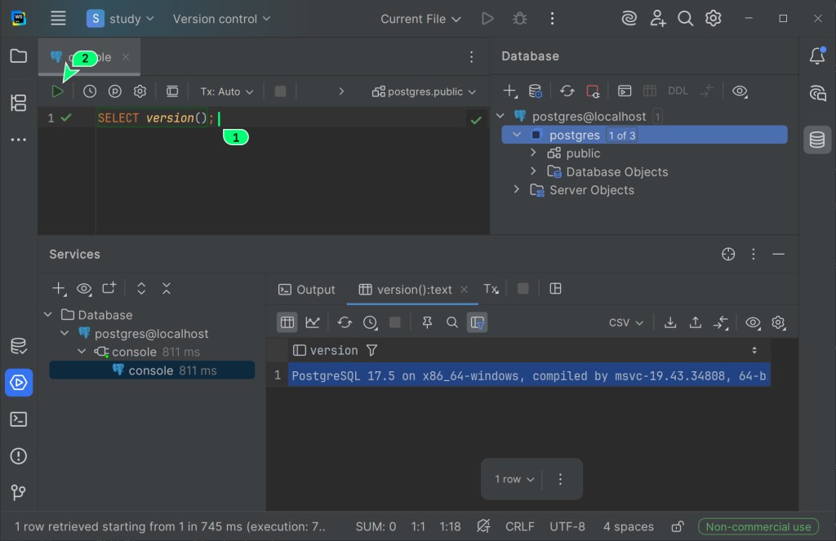Switch to the Output tab

pos(307,290)
